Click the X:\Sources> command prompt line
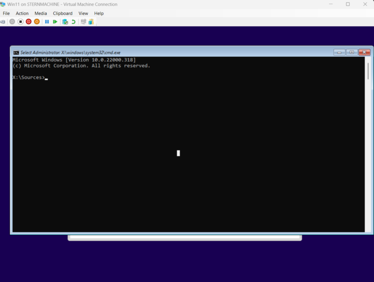 (29, 77)
